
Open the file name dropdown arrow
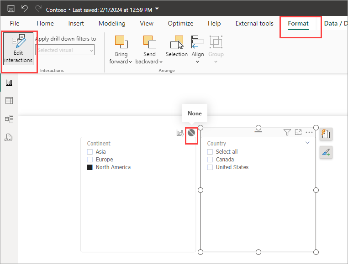(x=157, y=9)
